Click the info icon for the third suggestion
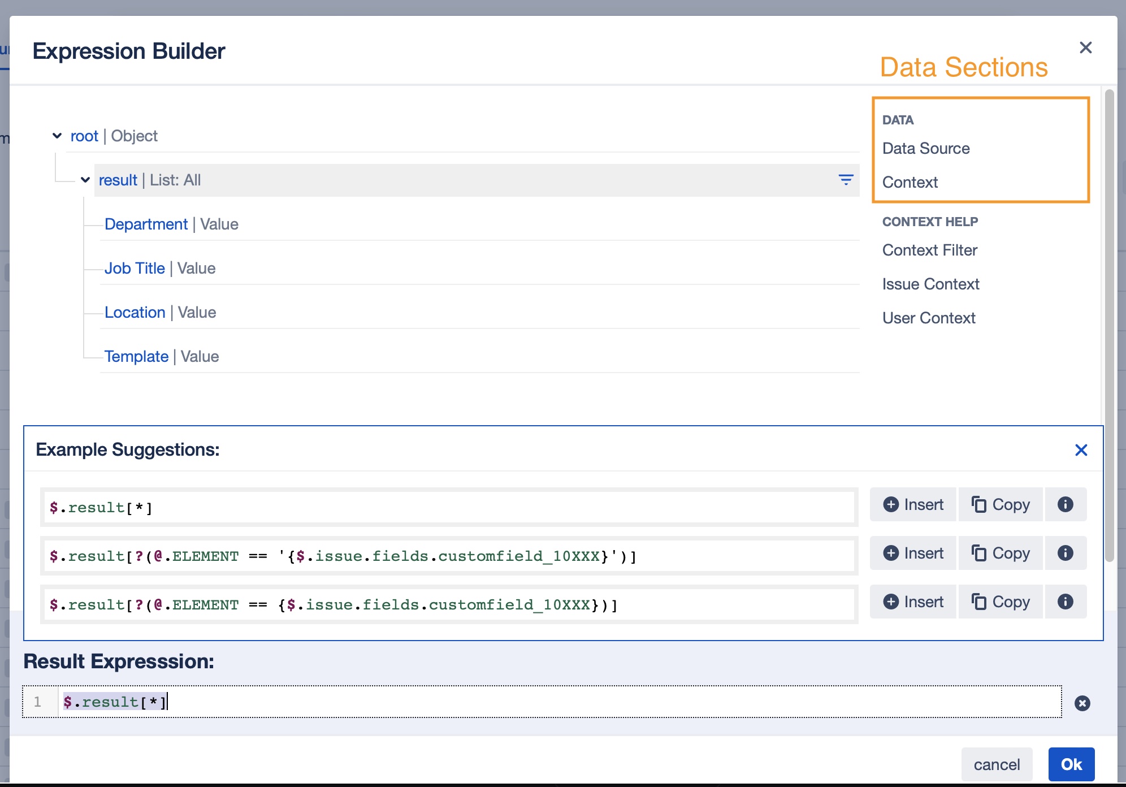This screenshot has width=1126, height=787. coord(1066,602)
